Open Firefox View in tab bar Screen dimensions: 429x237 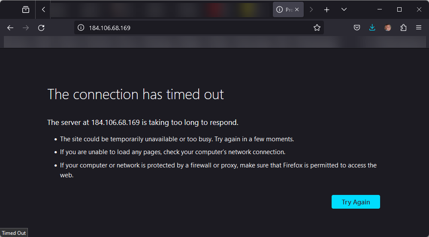[26, 9]
